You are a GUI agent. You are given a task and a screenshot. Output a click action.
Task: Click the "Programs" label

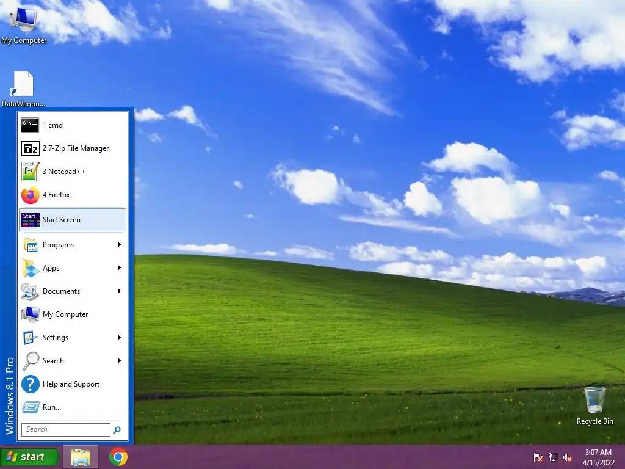[x=58, y=245]
